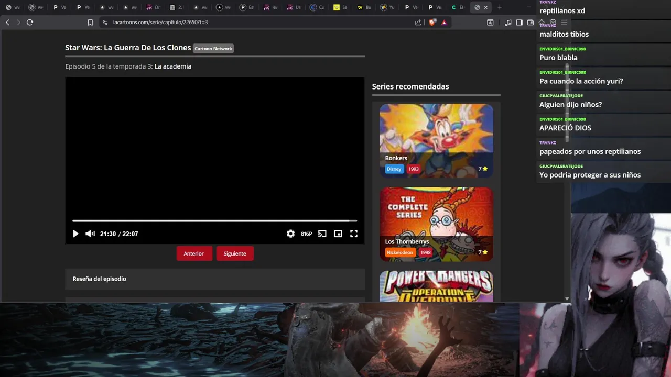Screen dimensions: 671x377
Task: Open video player settings gear
Action: (290, 234)
